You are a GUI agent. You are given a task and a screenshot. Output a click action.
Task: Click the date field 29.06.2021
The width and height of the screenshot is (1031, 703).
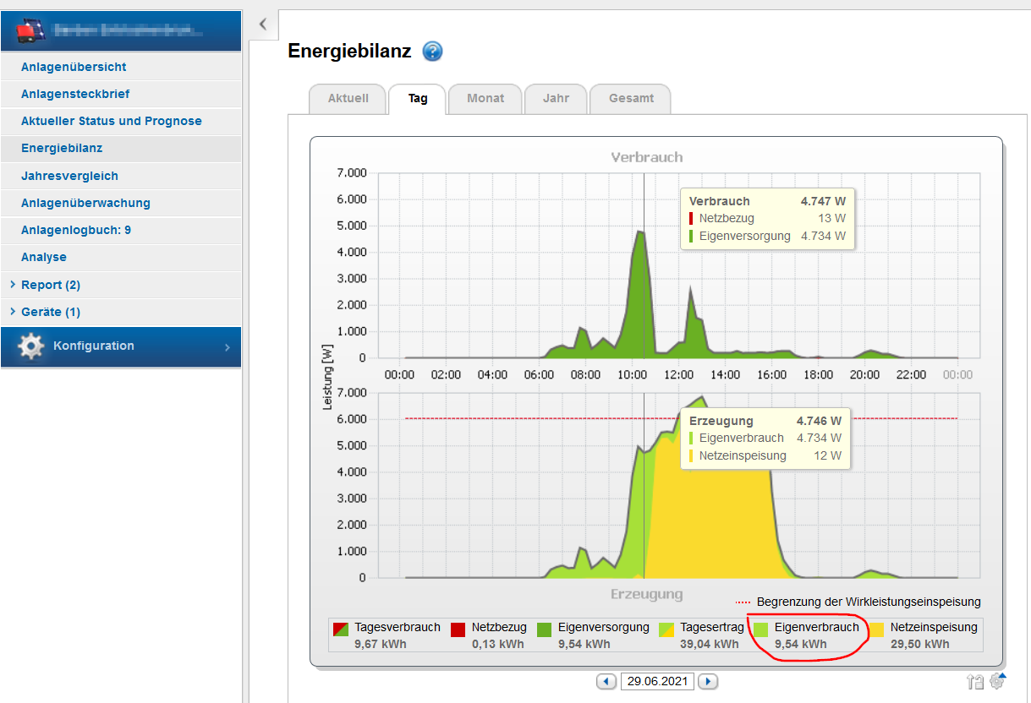coord(658,681)
